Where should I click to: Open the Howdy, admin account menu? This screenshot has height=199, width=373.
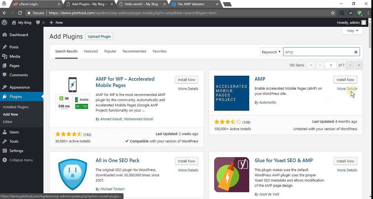[x=351, y=23]
